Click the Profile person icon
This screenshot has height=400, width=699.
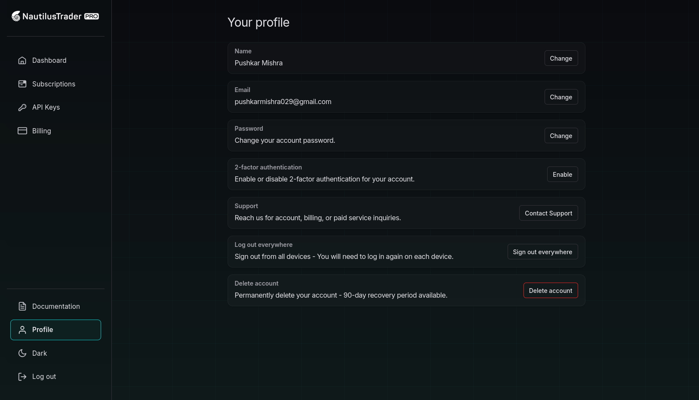(22, 330)
